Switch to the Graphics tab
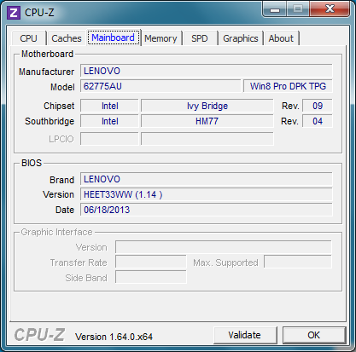The height and width of the screenshot is (352, 356). click(241, 38)
